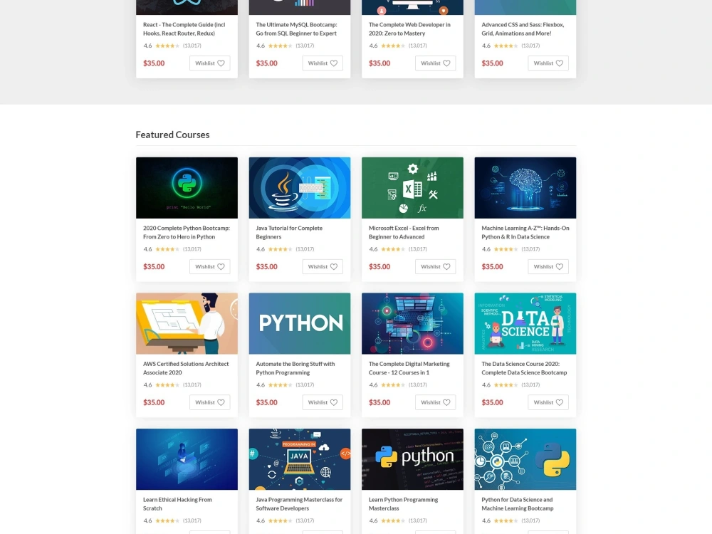Wishlist the Advanced CSS and Sass course
This screenshot has width=712, height=534.
(548, 63)
